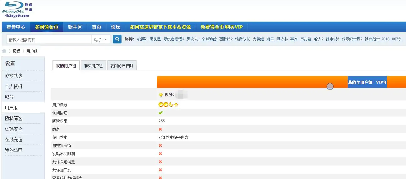
Task: Click the star icon in 用户级别 row
Action: tap(176, 105)
